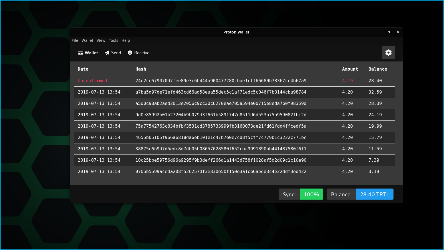Click the 24.19 balance value
The image size is (444, 250).
[x=375, y=115]
